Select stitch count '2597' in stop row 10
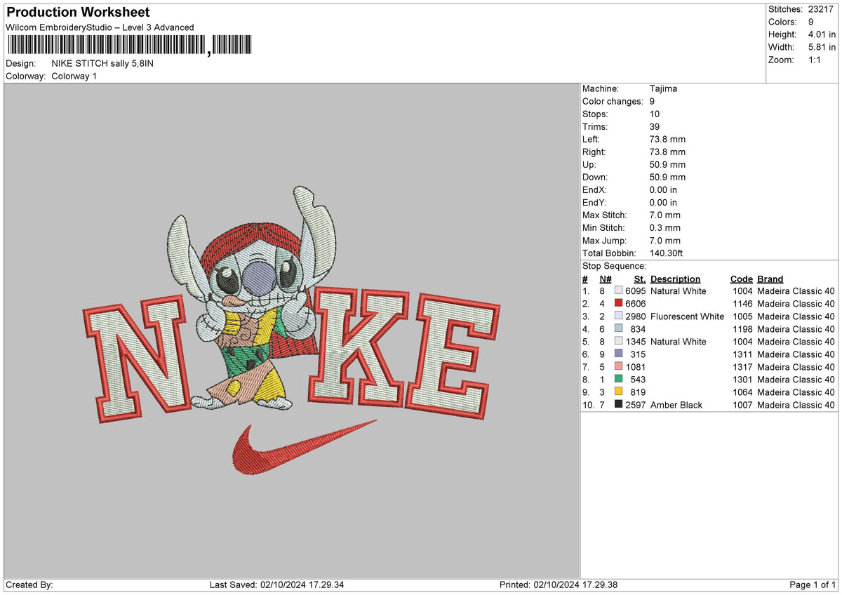Screen dimensions: 842x595 [636, 405]
